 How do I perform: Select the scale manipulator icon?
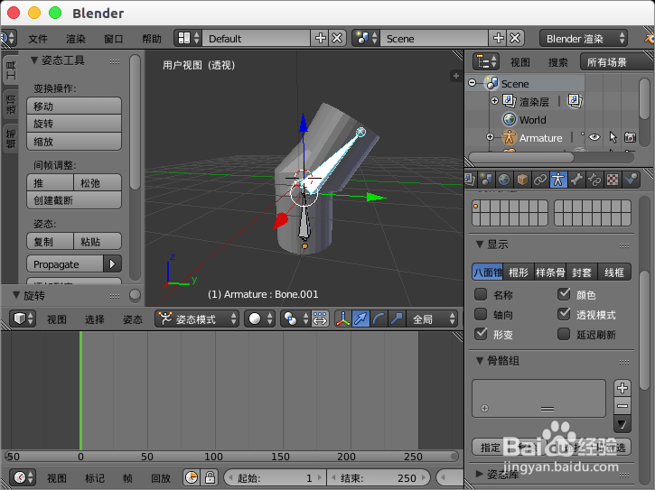pyautogui.click(x=397, y=319)
